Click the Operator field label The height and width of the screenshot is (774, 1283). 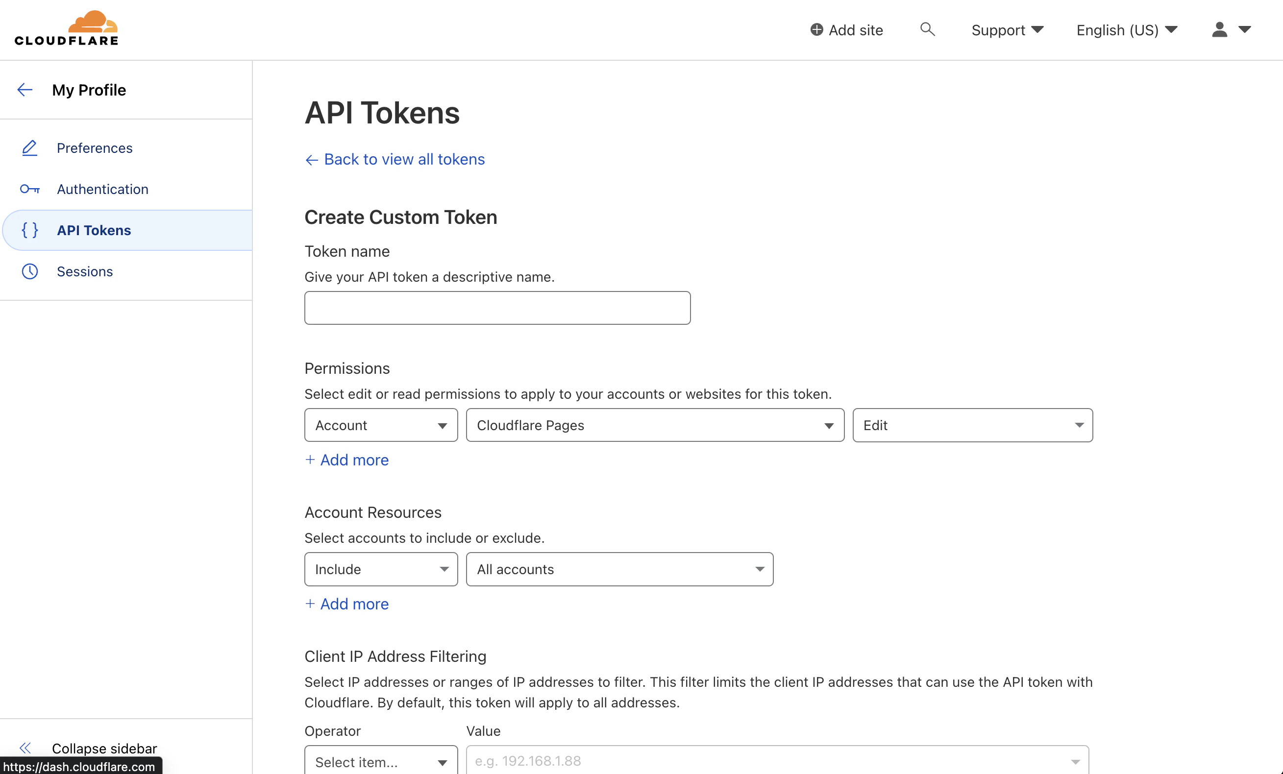click(332, 731)
